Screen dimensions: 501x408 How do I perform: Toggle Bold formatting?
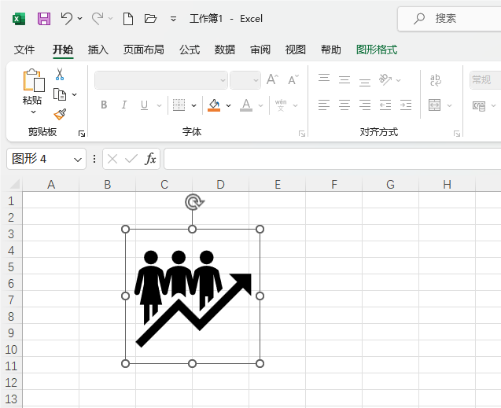click(x=104, y=105)
